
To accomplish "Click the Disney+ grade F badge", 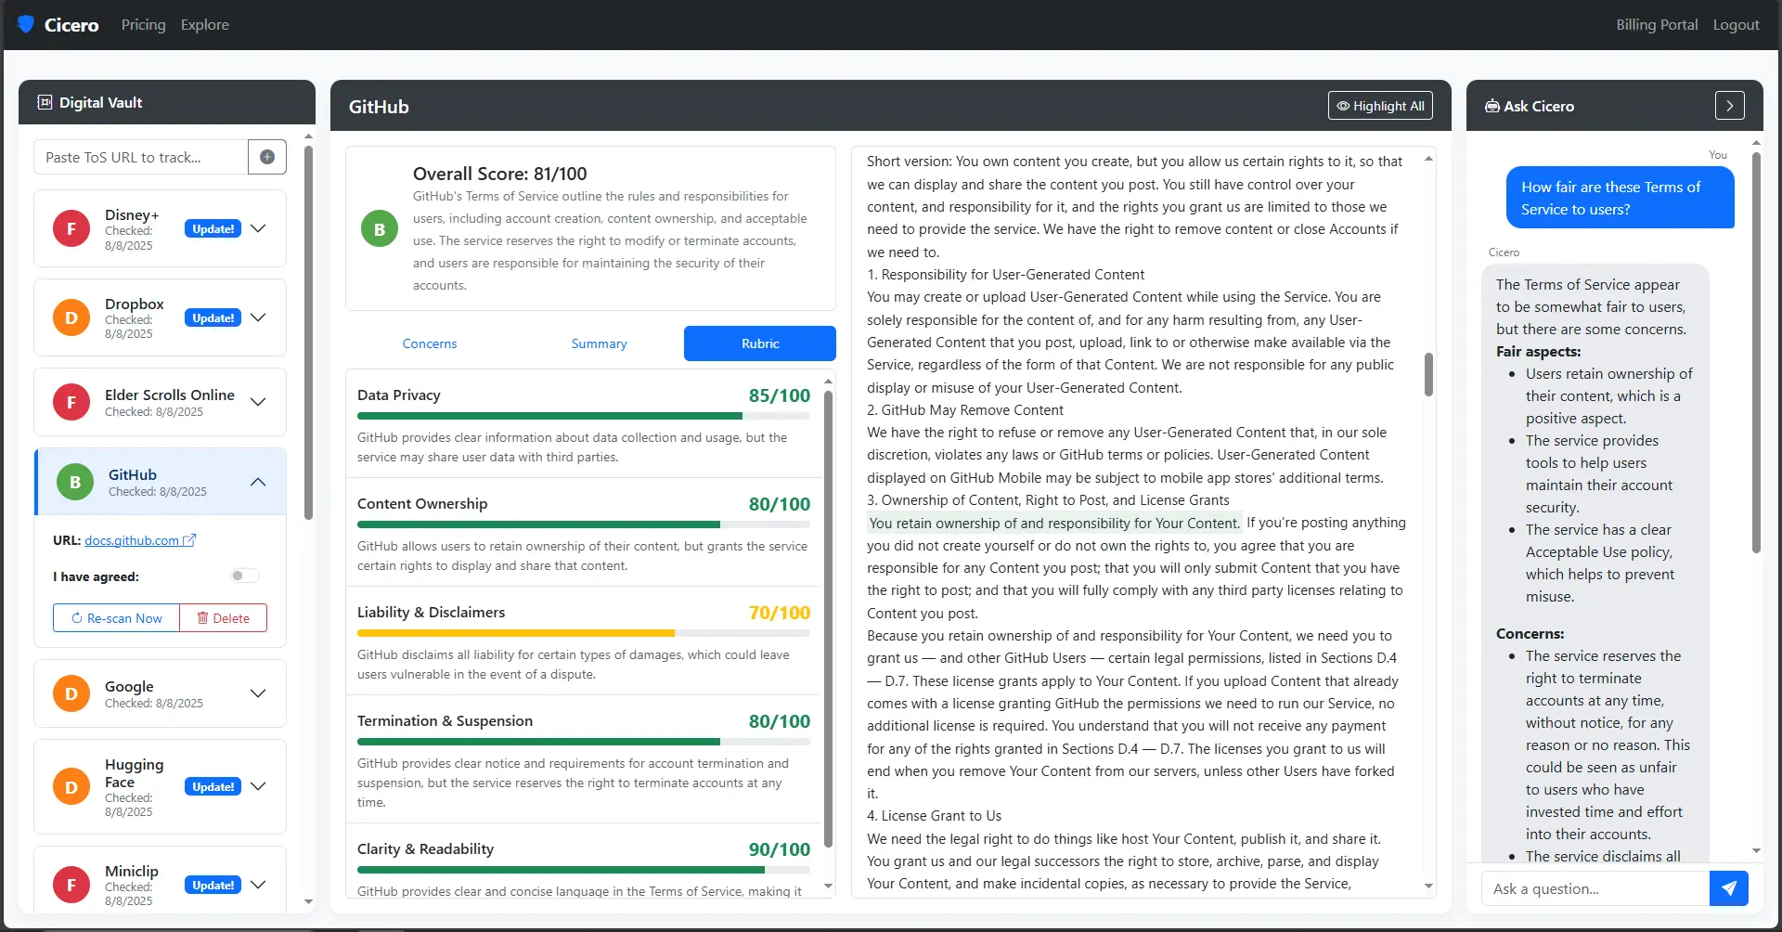I will [x=71, y=228].
